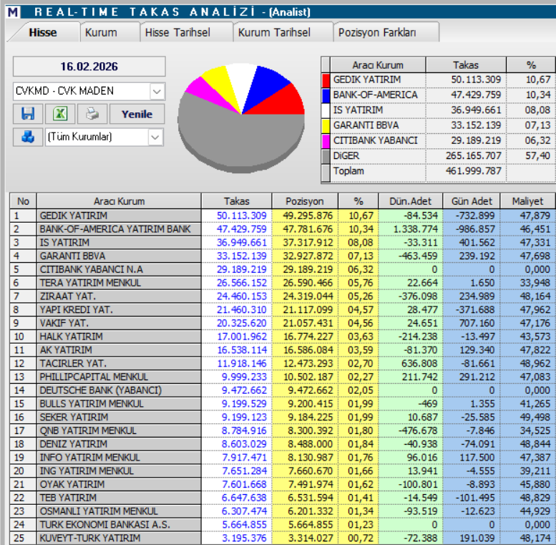Select the BULLS YATIRIM MENKUL row
The height and width of the screenshot is (545, 556).
click(283, 404)
